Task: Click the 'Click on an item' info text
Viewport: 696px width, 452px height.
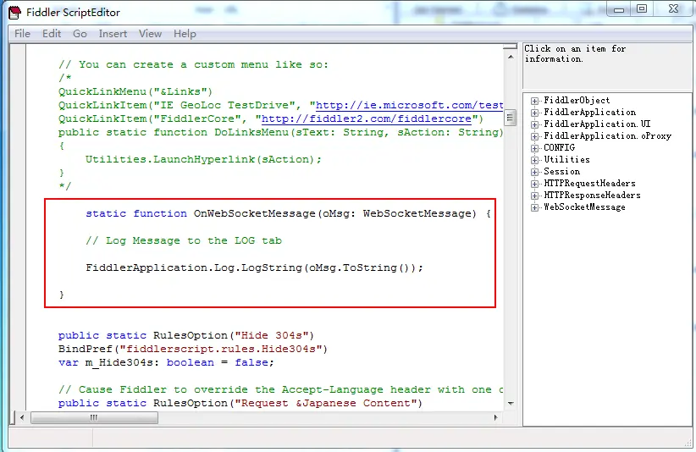Action: click(575, 53)
